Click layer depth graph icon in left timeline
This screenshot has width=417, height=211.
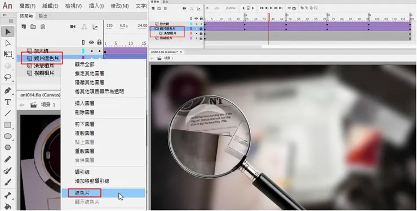[95, 27]
